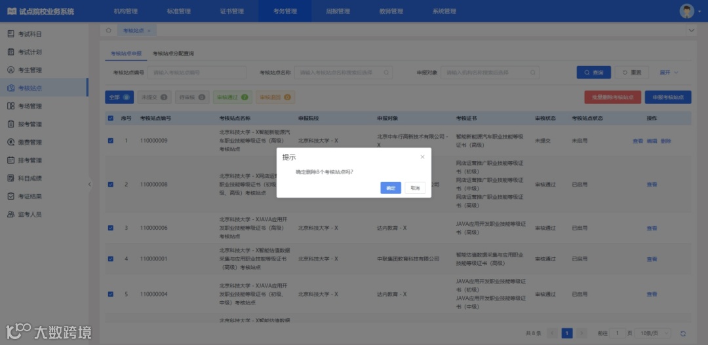Screen dimensions: 708x345
Task: Uncheck the checkbox for row 110000006
Action: tap(111, 228)
